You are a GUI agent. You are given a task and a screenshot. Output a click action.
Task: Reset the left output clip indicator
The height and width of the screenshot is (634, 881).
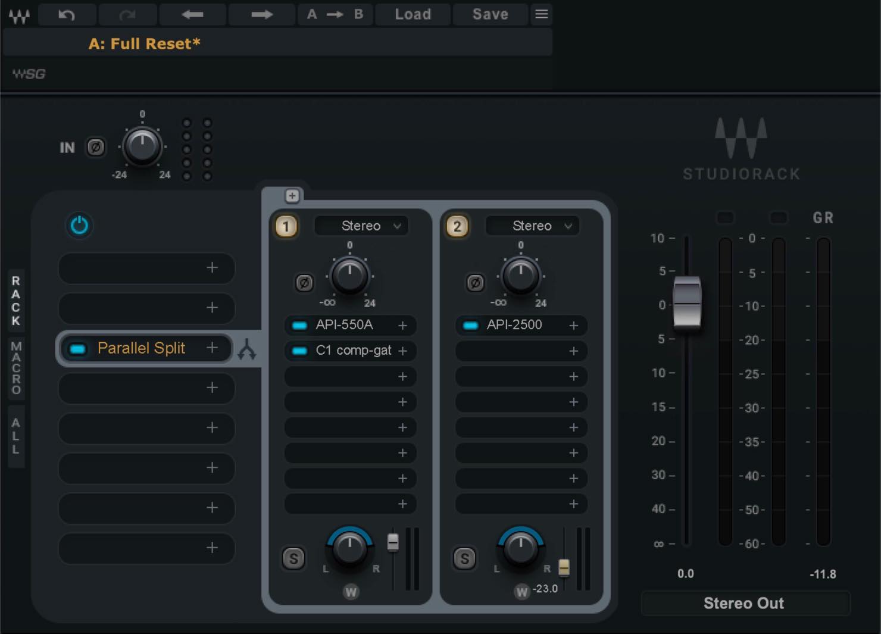[725, 218]
